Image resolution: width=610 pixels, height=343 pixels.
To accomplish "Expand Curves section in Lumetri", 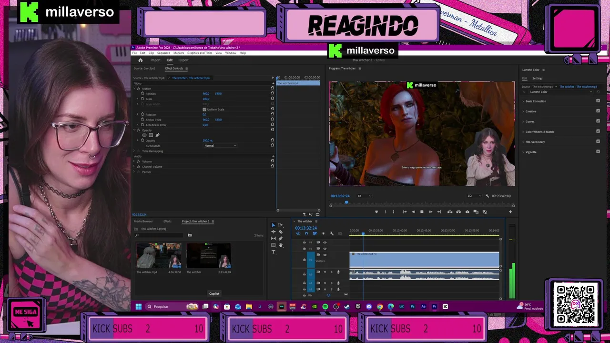I will 523,121.
